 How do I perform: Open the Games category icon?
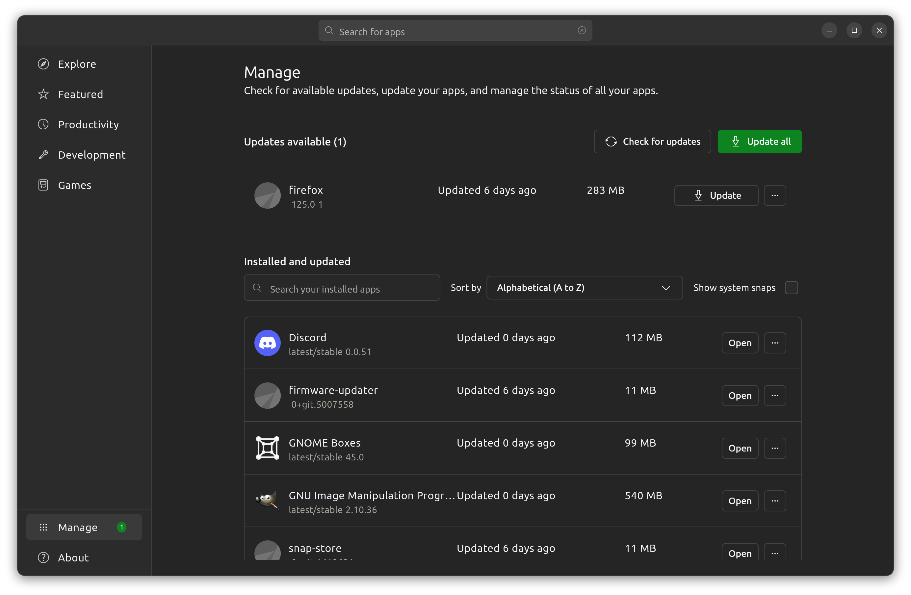coord(43,185)
